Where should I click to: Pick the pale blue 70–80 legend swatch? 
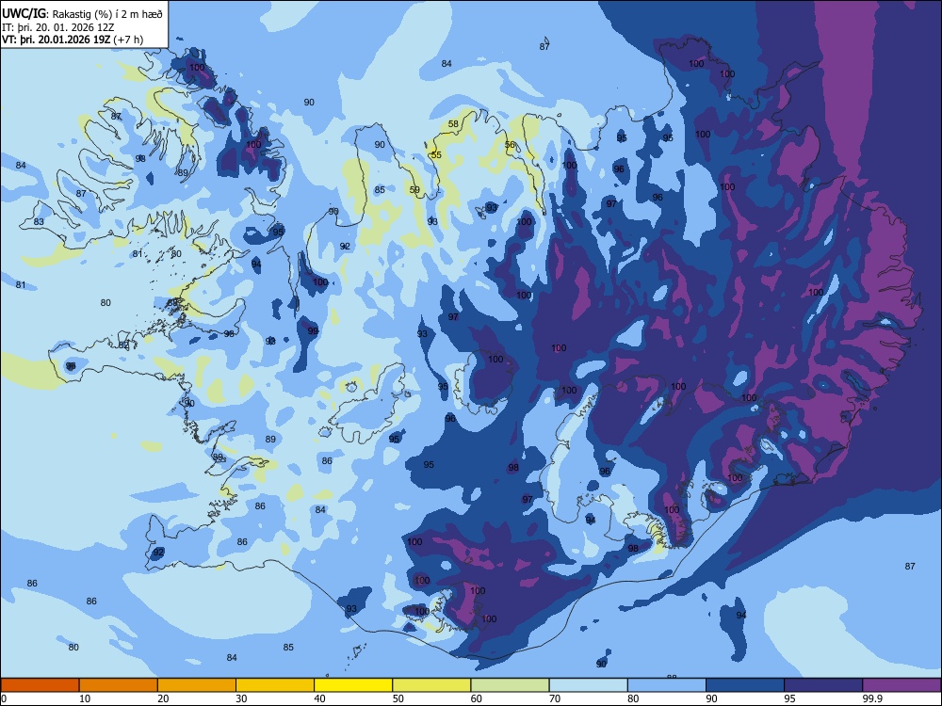coord(588,685)
